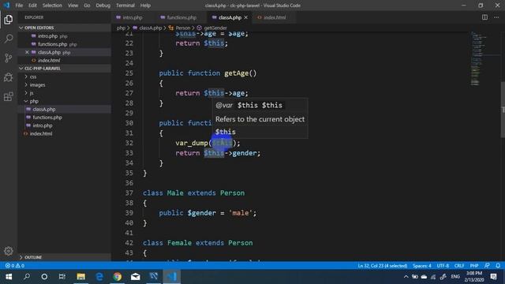Click the Ln 32, Col 23 status item
505x284 pixels.
pyautogui.click(x=382, y=266)
